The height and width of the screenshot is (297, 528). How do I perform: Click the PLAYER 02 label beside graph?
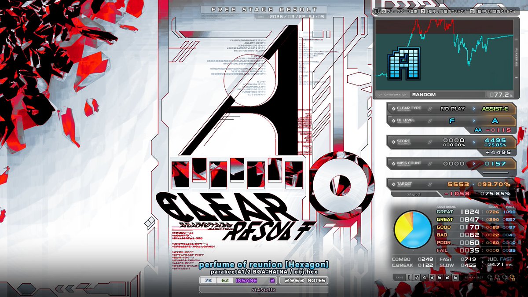(516, 56)
